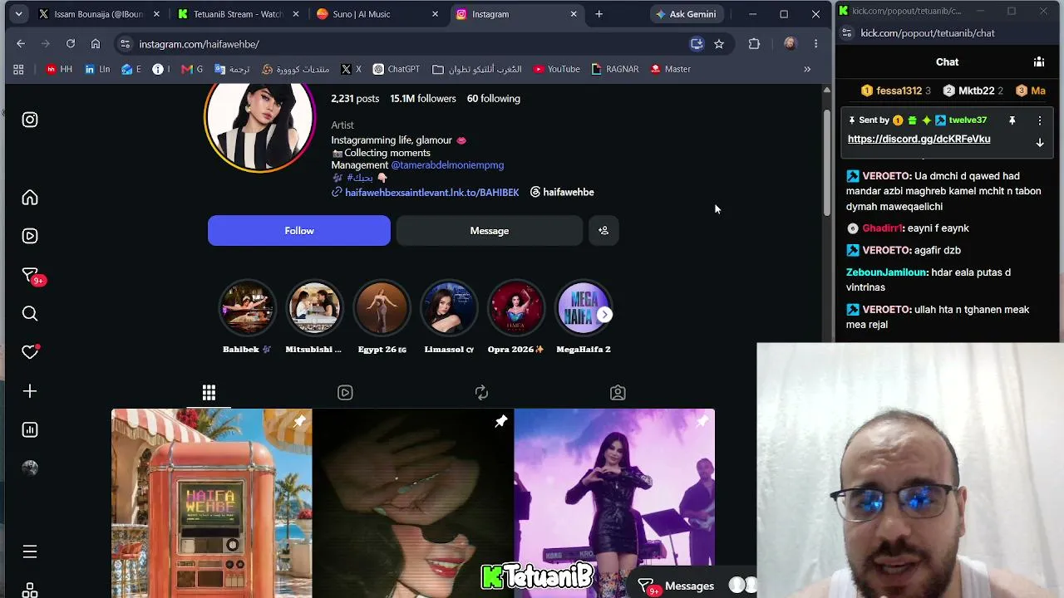This screenshot has width=1064, height=598.
Task: Switch to the reposts tab
Action: 481,392
